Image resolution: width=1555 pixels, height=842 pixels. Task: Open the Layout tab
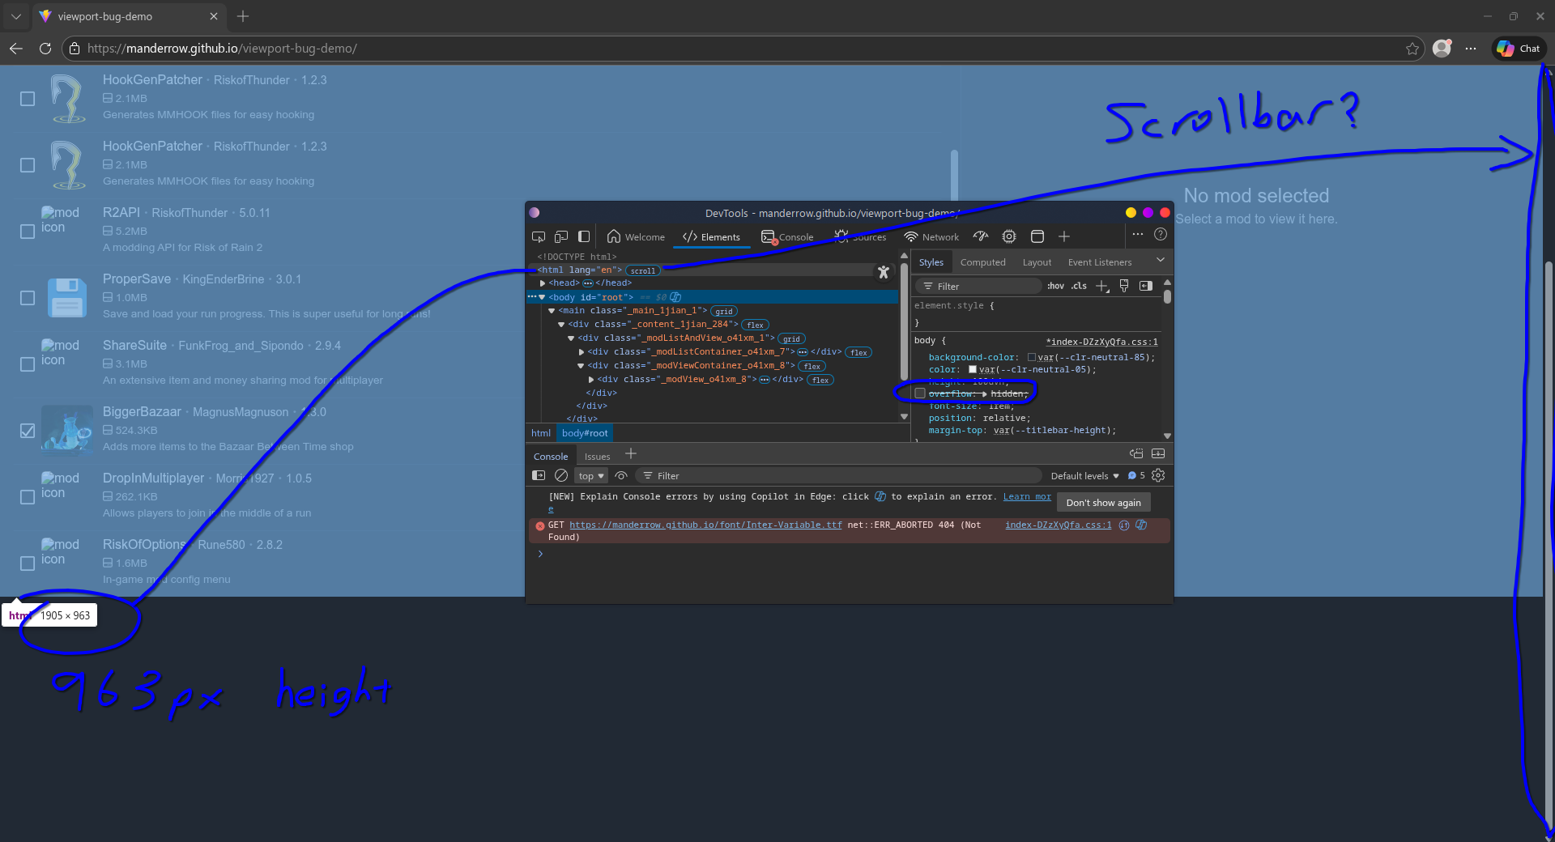tap(1037, 262)
